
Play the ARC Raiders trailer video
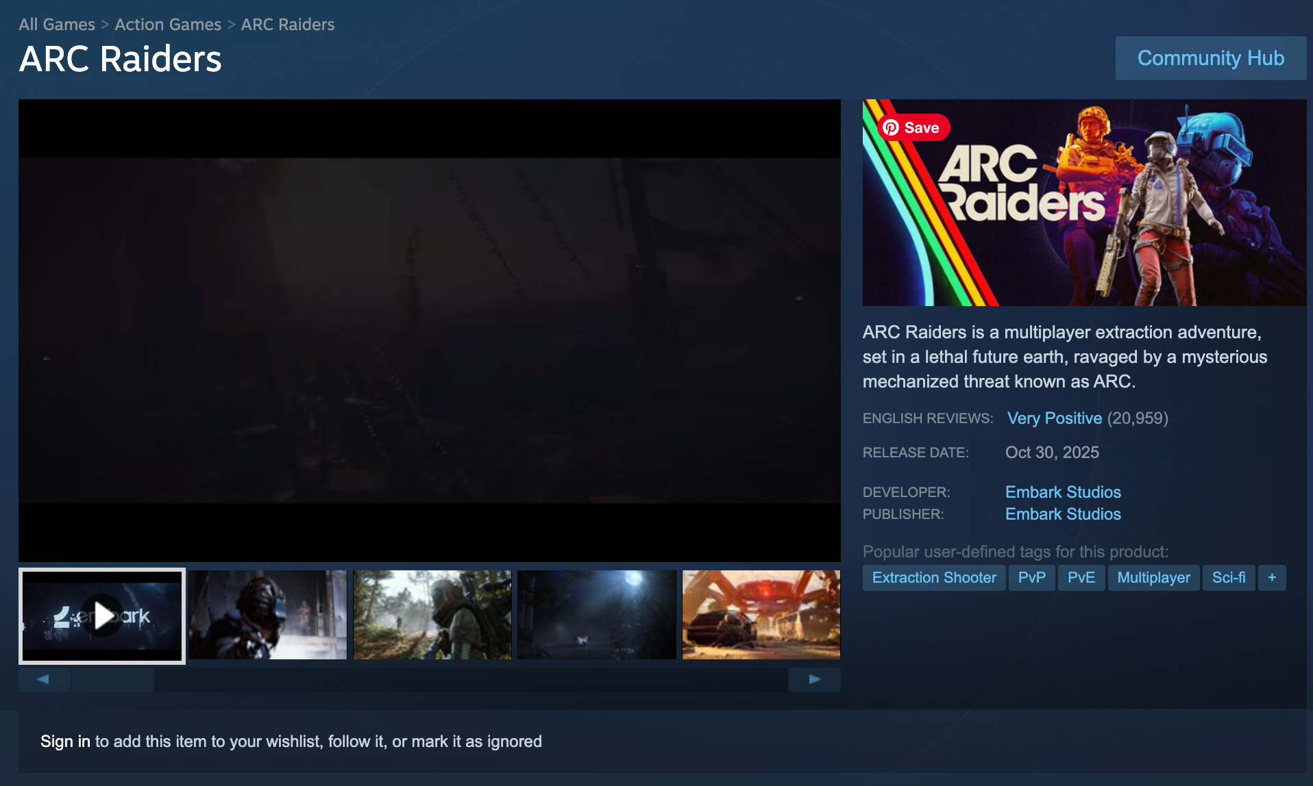(101, 616)
